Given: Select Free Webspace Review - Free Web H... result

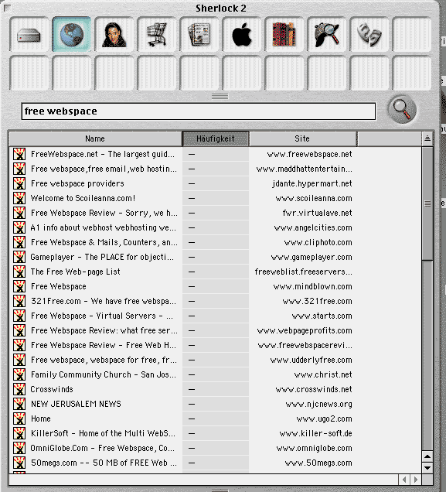Looking at the screenshot, I should pyautogui.click(x=104, y=345).
